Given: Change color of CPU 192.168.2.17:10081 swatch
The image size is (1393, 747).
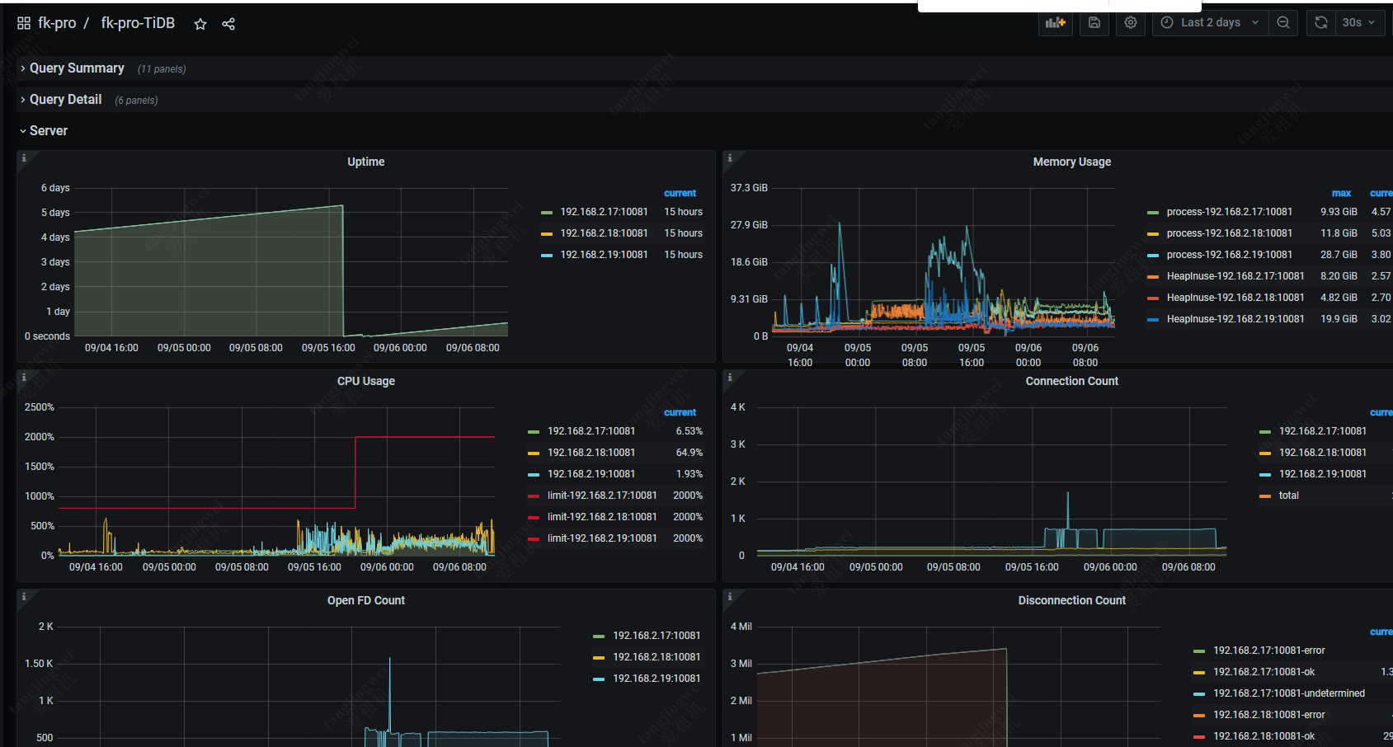Looking at the screenshot, I should (x=534, y=432).
